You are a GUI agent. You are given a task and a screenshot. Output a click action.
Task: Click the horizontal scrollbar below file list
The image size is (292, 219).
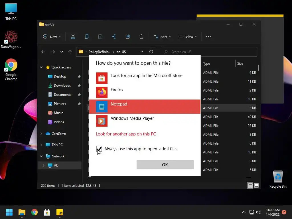[167, 180]
